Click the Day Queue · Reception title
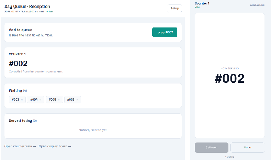Screen dimensions: 271x160 coord(27,7)
